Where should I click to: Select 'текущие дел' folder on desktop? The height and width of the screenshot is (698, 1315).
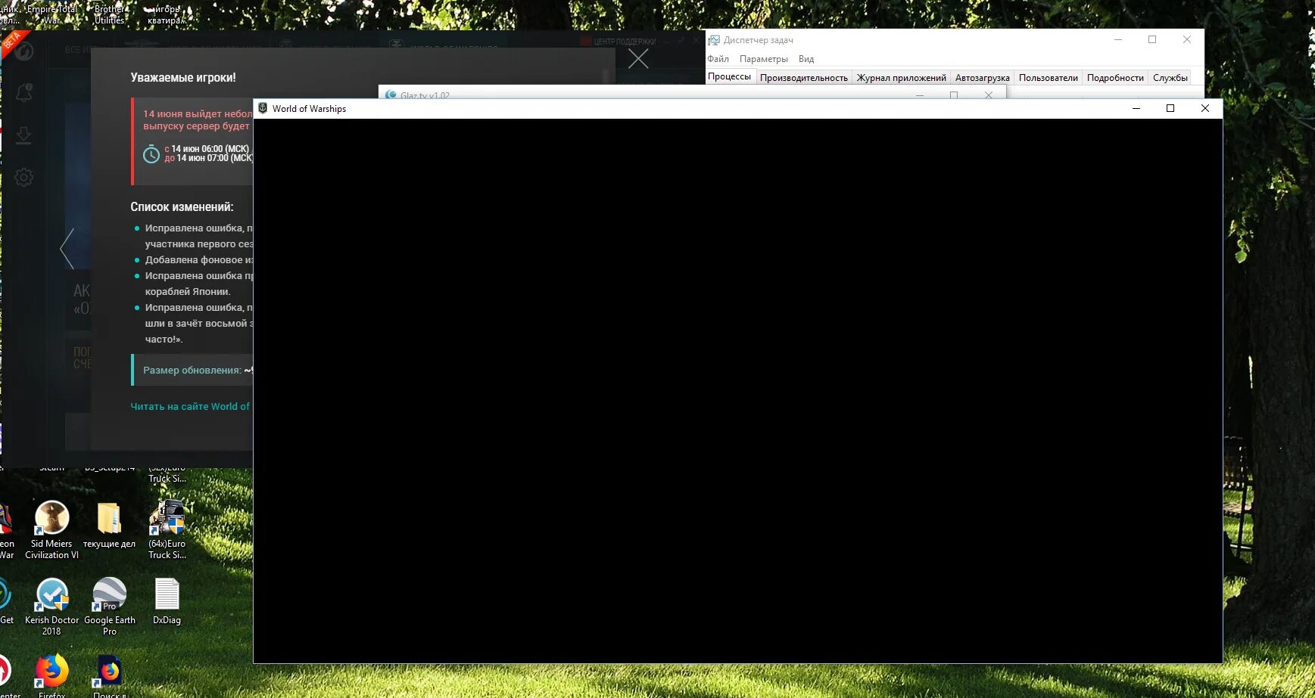[x=109, y=525]
